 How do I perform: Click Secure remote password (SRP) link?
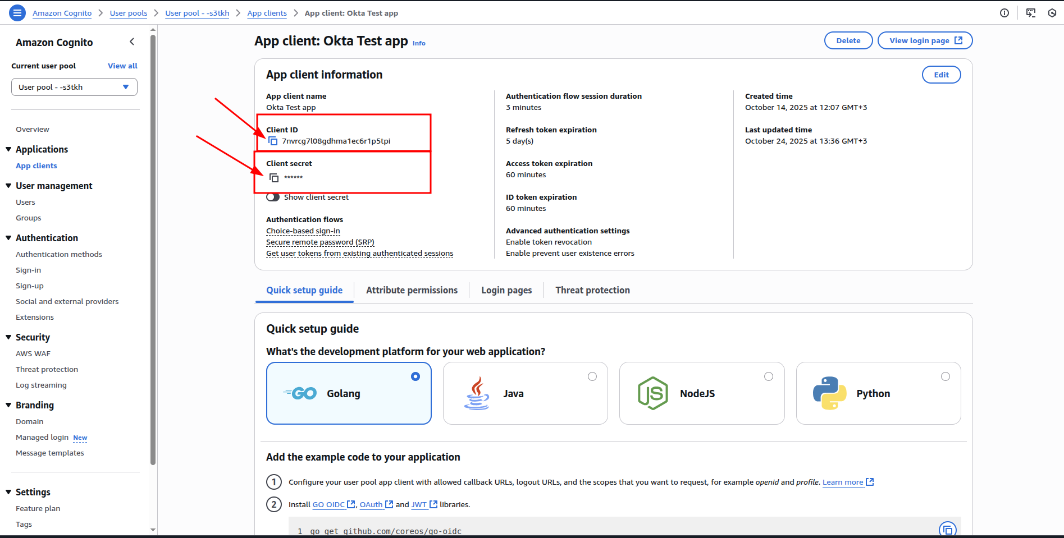coord(320,242)
